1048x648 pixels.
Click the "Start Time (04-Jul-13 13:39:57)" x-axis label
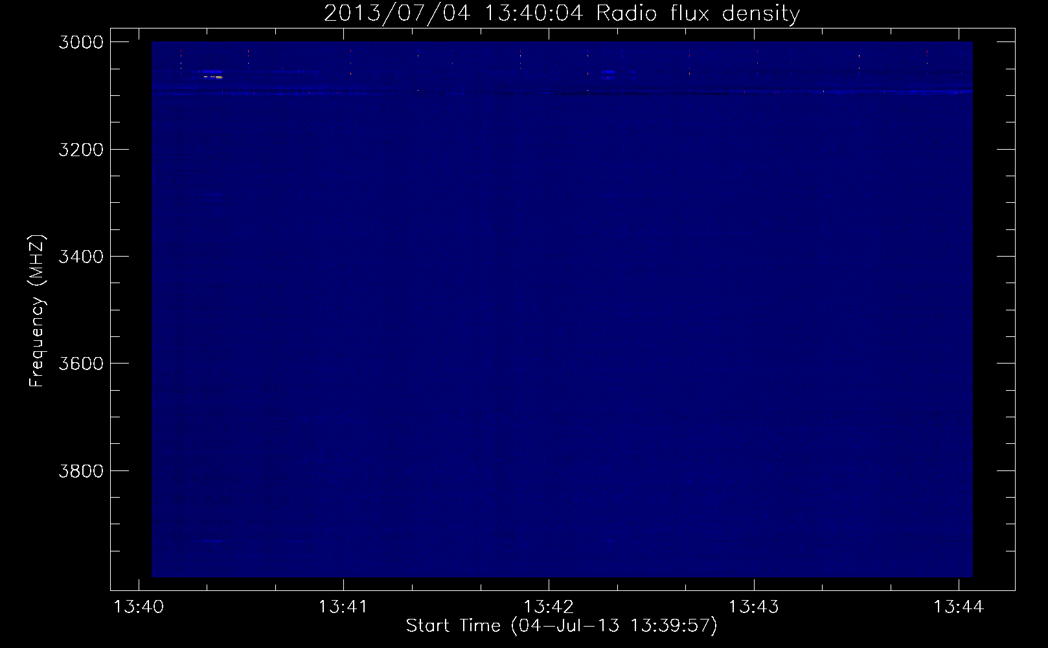(562, 626)
